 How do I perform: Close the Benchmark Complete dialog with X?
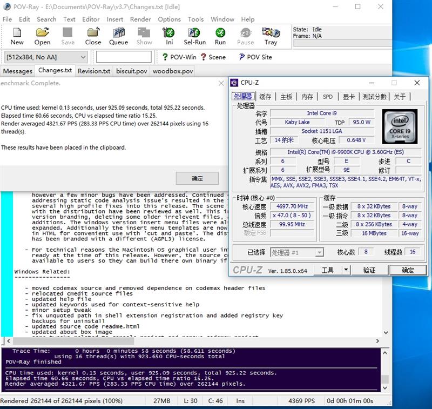[221, 83]
